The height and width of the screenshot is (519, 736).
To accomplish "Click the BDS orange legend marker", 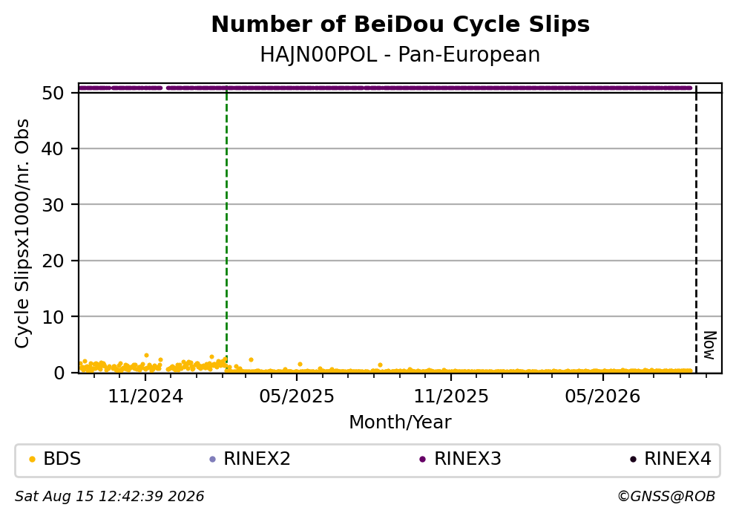I will (32, 460).
